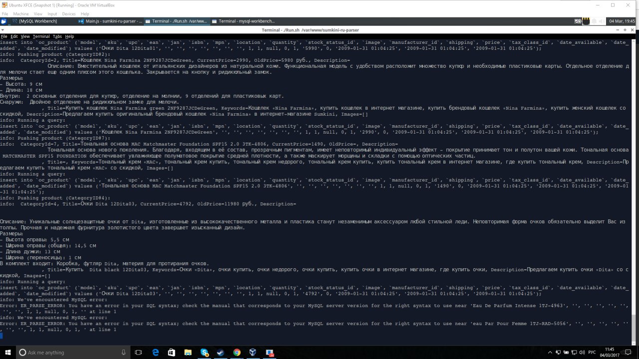Click the Task View icon
The width and height of the screenshot is (639, 359).
click(139, 353)
